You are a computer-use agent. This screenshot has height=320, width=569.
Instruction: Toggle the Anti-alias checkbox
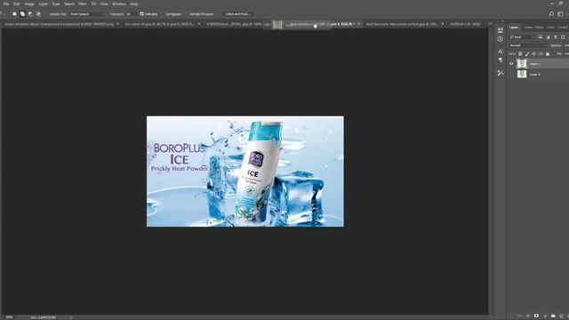point(142,14)
